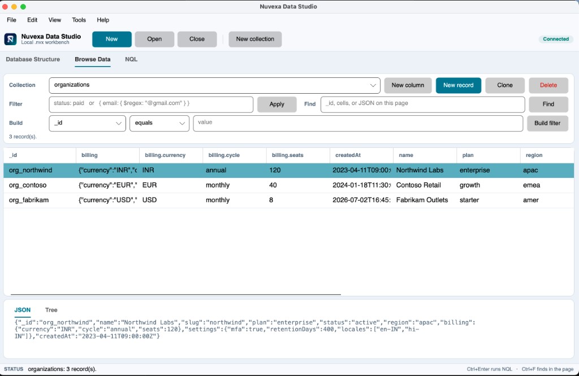Select the org_contoso row
The width and height of the screenshot is (579, 376).
tap(289, 185)
